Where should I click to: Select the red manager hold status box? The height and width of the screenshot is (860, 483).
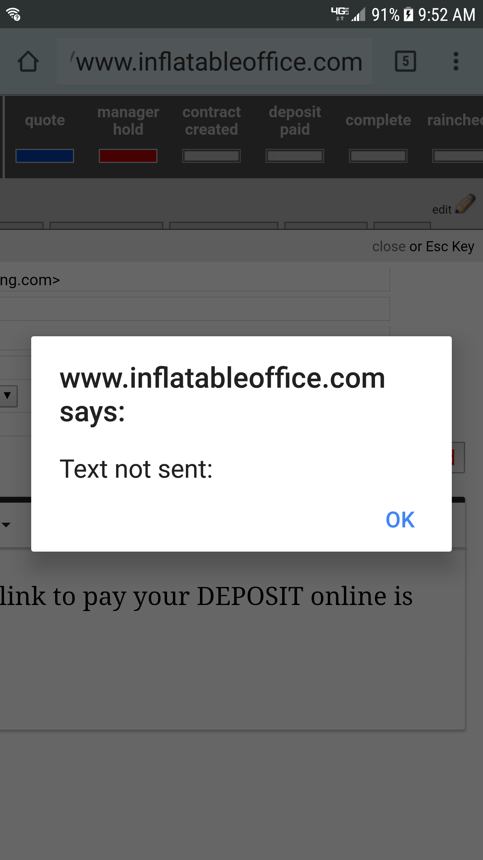coord(128,156)
